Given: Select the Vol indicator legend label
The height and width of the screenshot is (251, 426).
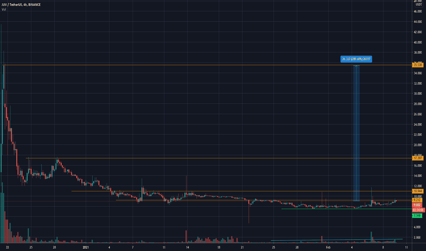Looking at the screenshot, I should (4, 9).
